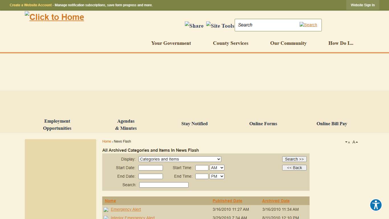Click the icon beside Emergency Alert

point(106,210)
